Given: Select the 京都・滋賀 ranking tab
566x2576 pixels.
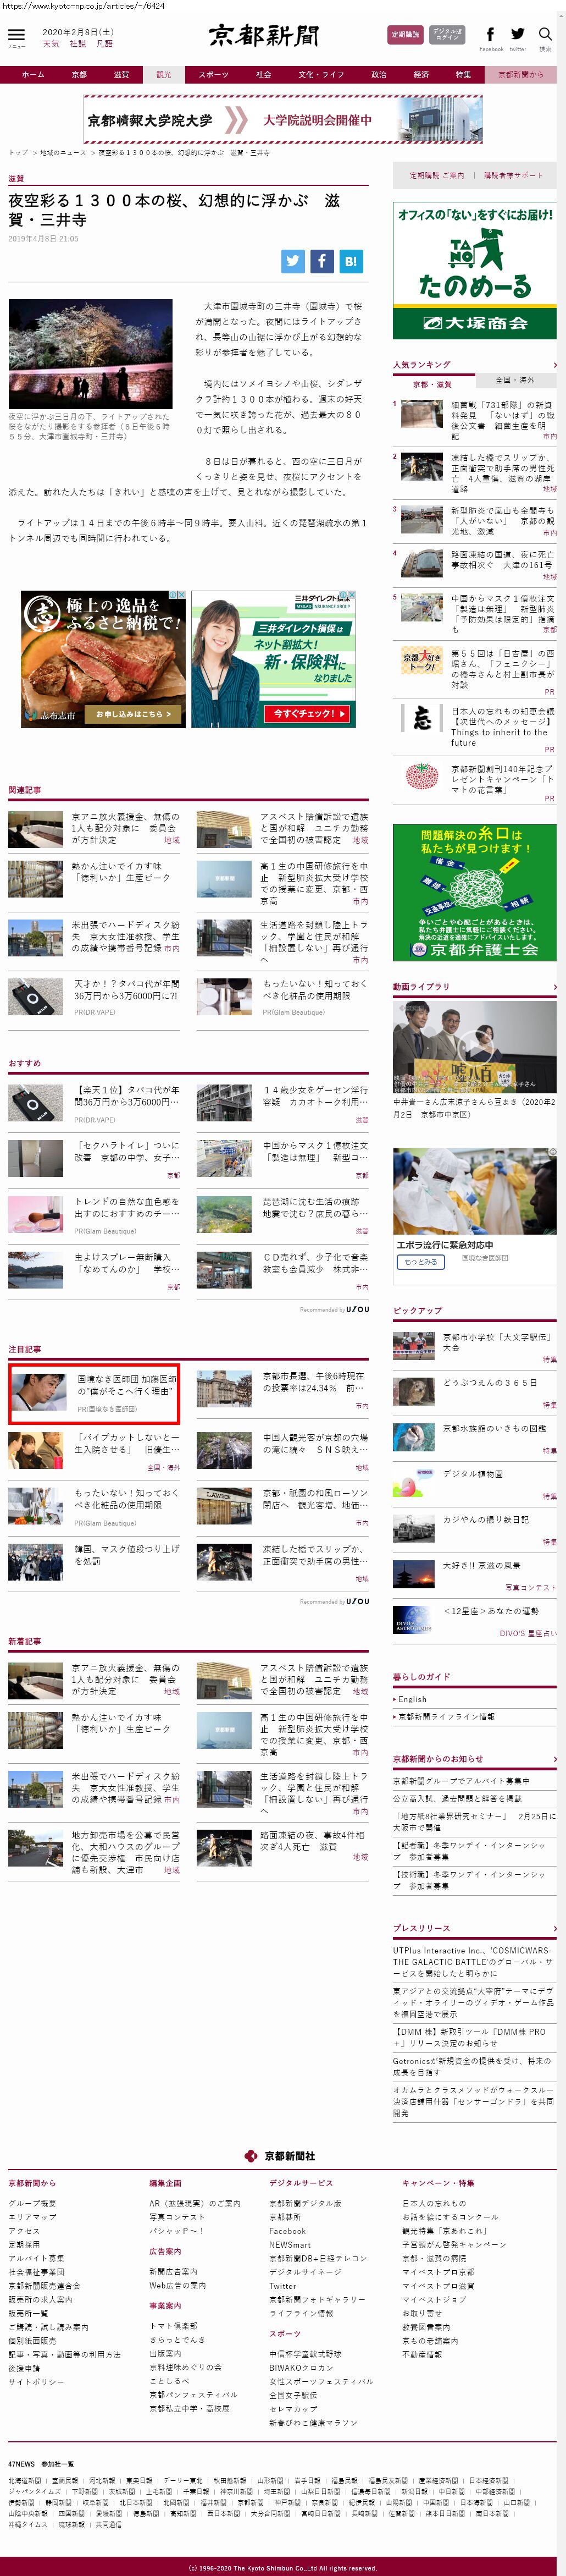Looking at the screenshot, I should (x=433, y=383).
